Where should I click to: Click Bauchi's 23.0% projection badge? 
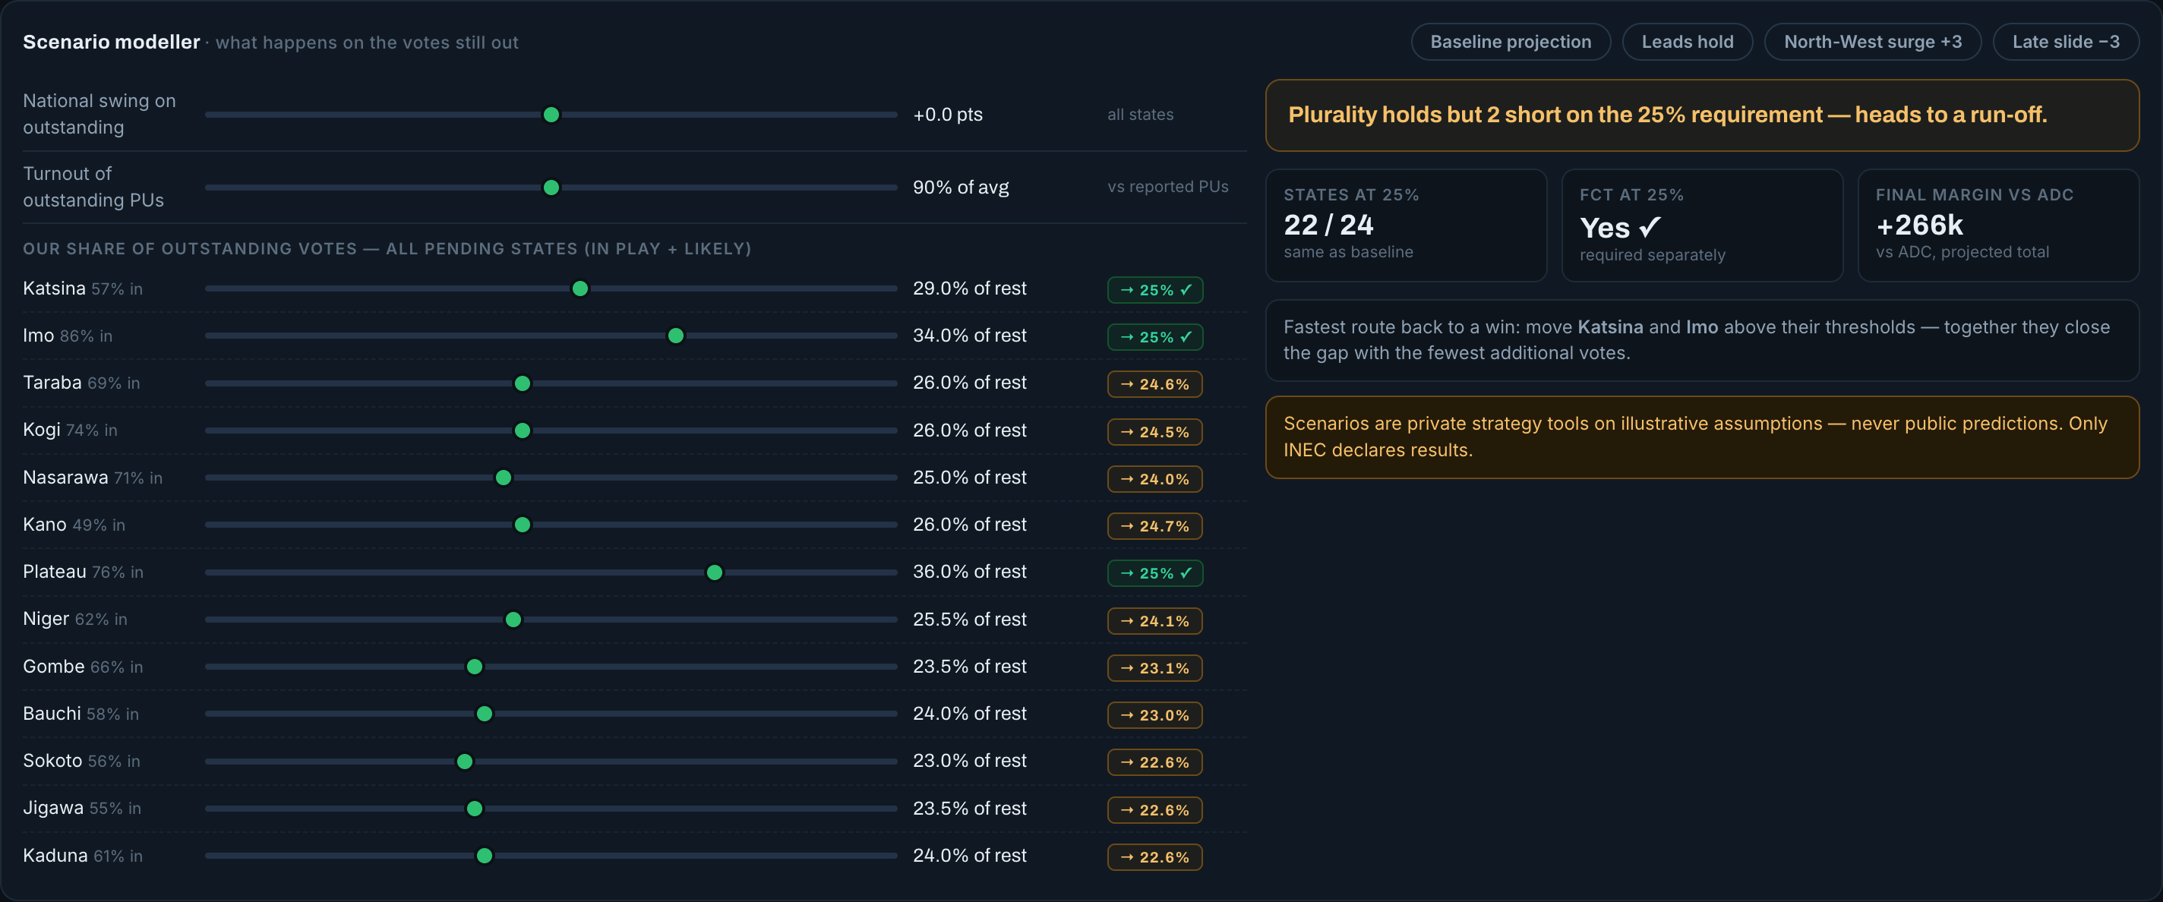pos(1154,715)
